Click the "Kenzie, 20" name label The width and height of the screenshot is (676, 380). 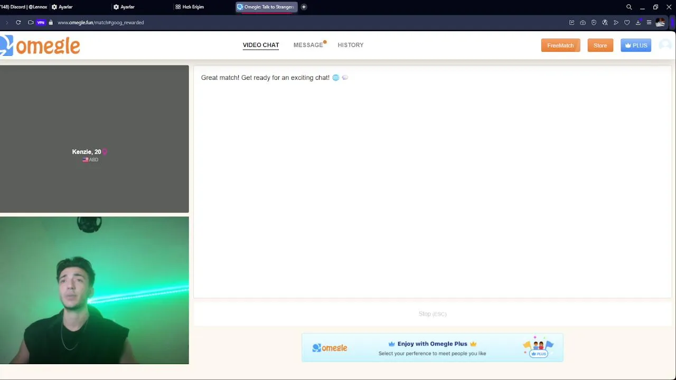(87, 151)
